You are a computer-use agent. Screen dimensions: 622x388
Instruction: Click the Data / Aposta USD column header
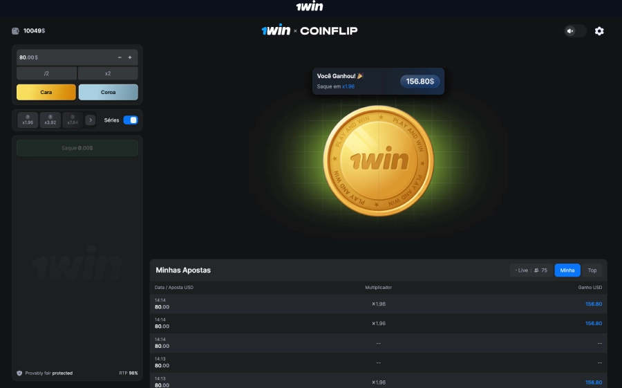[x=174, y=288]
